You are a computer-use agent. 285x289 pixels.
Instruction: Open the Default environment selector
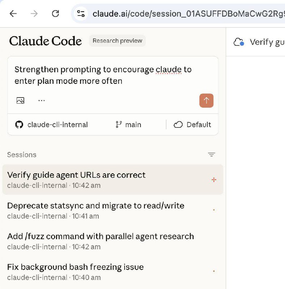[192, 125]
